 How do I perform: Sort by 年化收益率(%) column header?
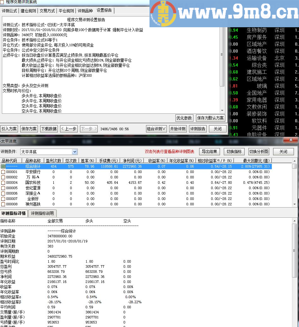[181, 161]
